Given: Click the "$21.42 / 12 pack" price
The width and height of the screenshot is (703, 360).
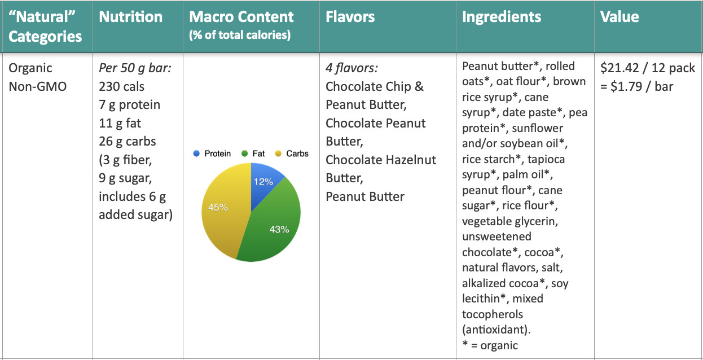Looking at the screenshot, I should (648, 68).
